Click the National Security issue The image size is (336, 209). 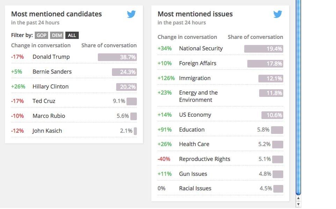(x=201, y=48)
